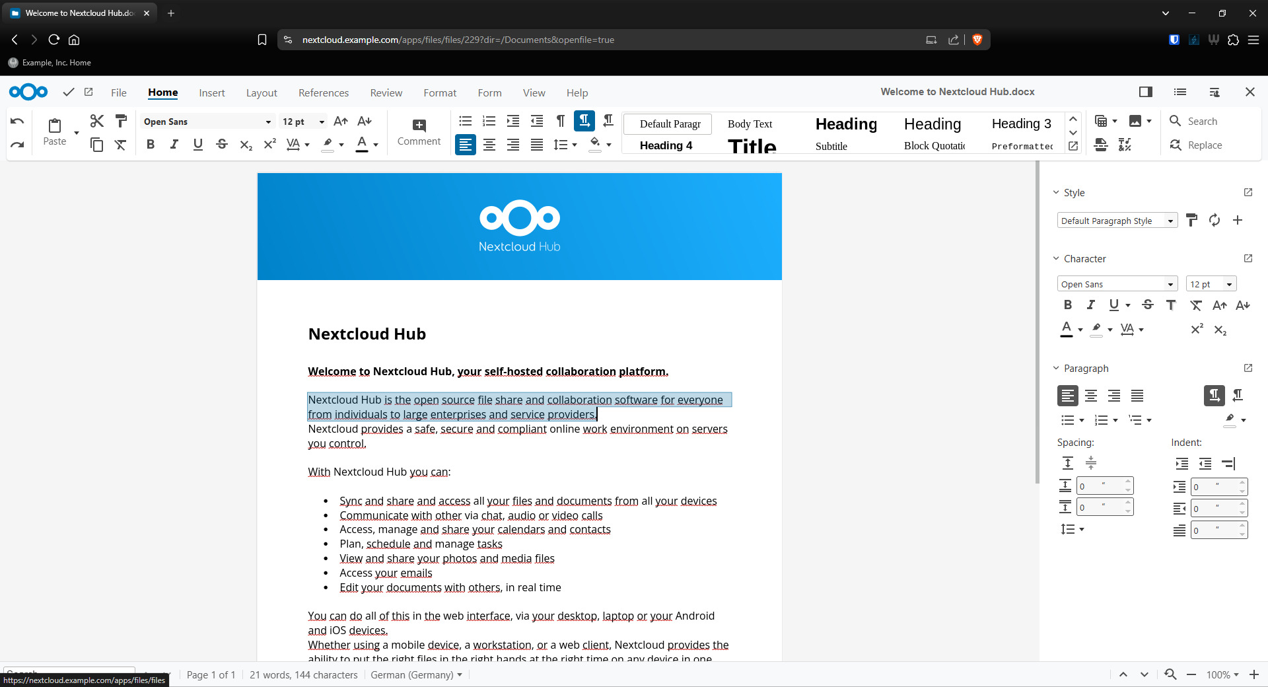This screenshot has height=687, width=1268.
Task: Click the Replace button
Action: (1196, 145)
